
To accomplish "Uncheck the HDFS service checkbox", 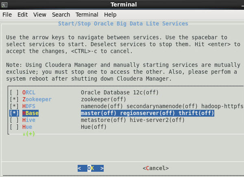I will [14, 106].
